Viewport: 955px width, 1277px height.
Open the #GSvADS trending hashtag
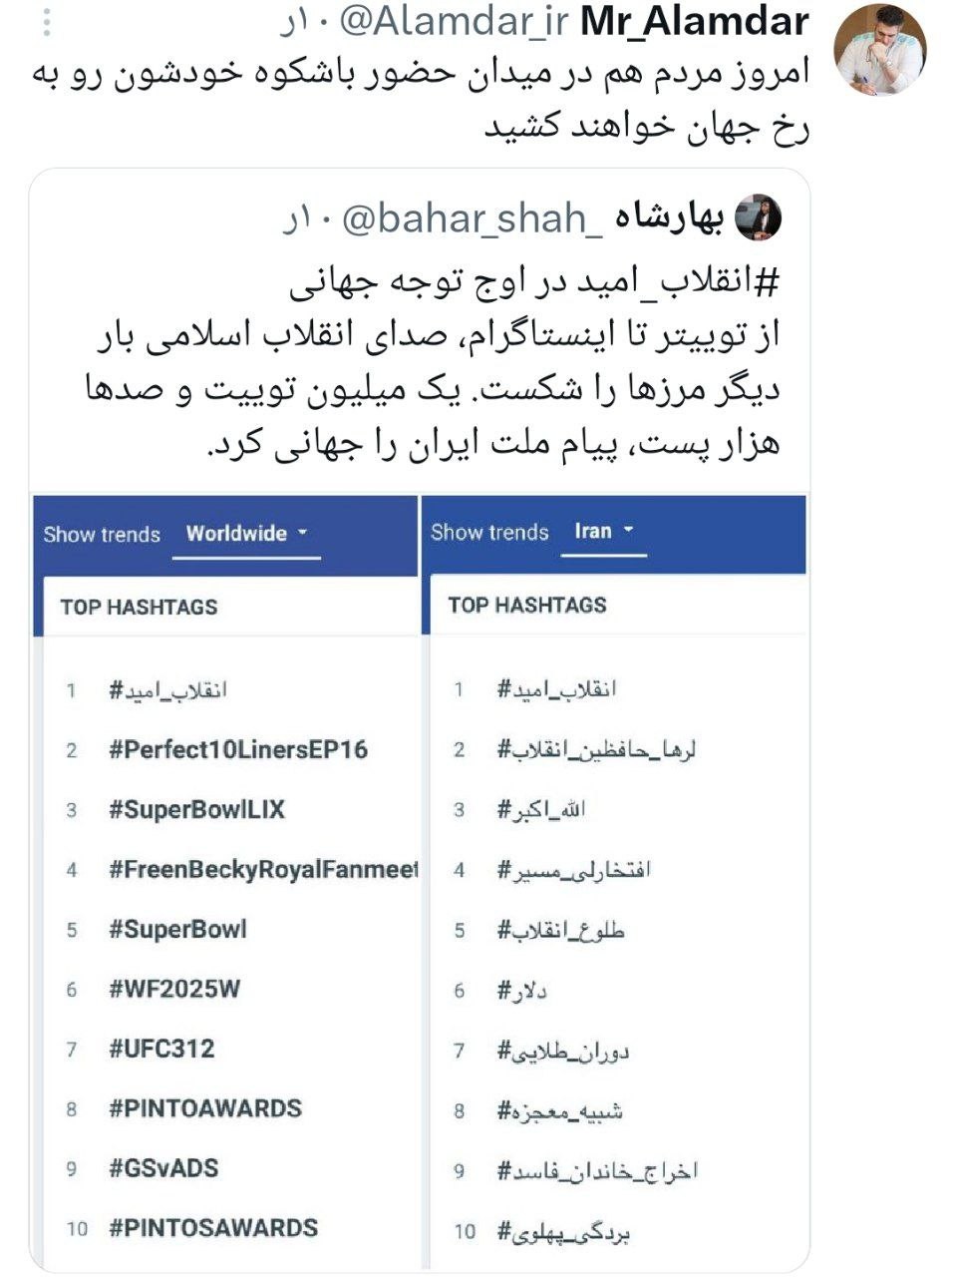point(163,1167)
